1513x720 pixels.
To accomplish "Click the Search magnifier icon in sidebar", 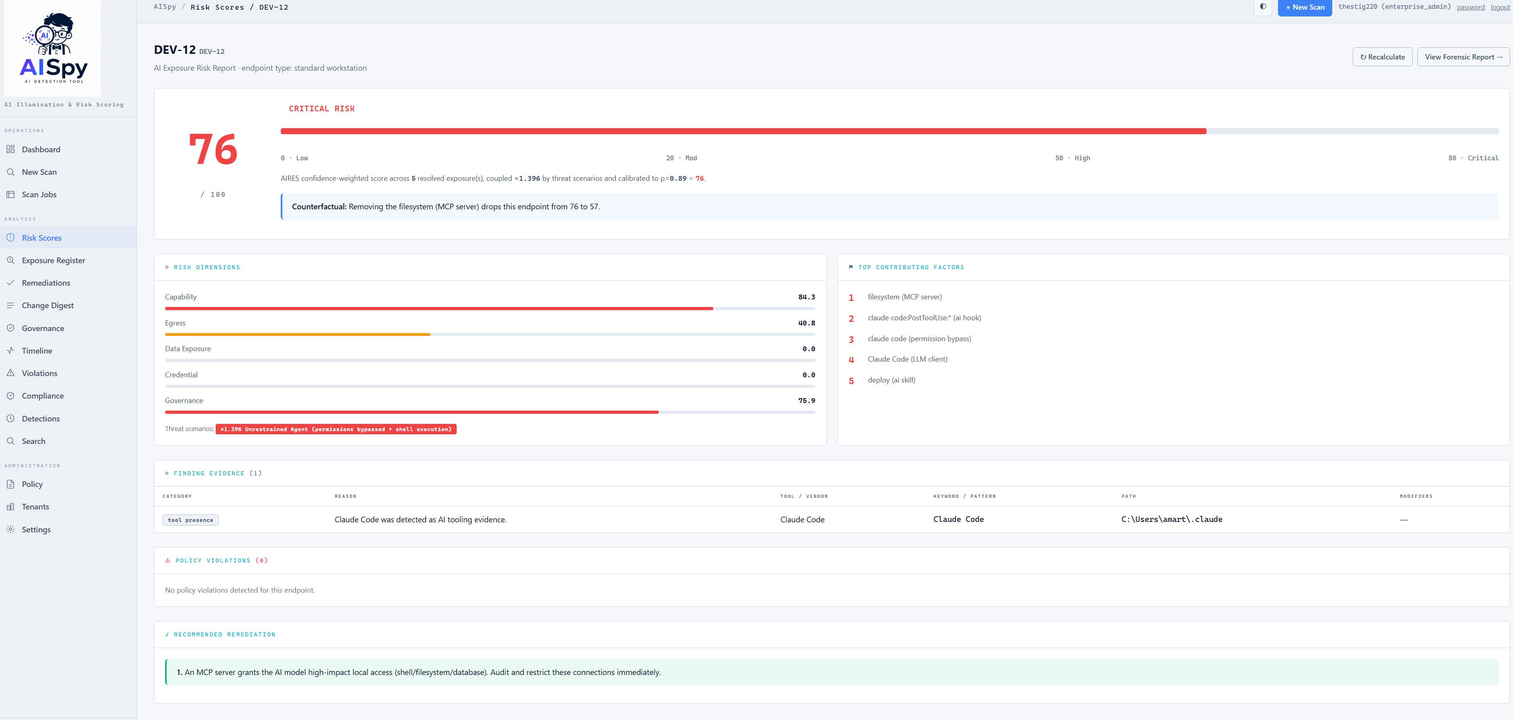I will click(x=10, y=442).
